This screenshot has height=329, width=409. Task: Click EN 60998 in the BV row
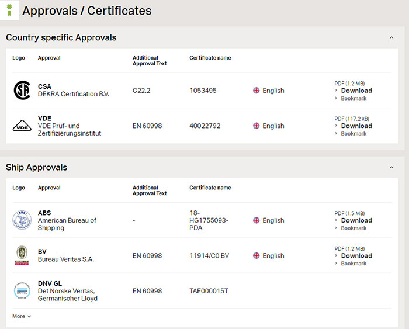(147, 256)
